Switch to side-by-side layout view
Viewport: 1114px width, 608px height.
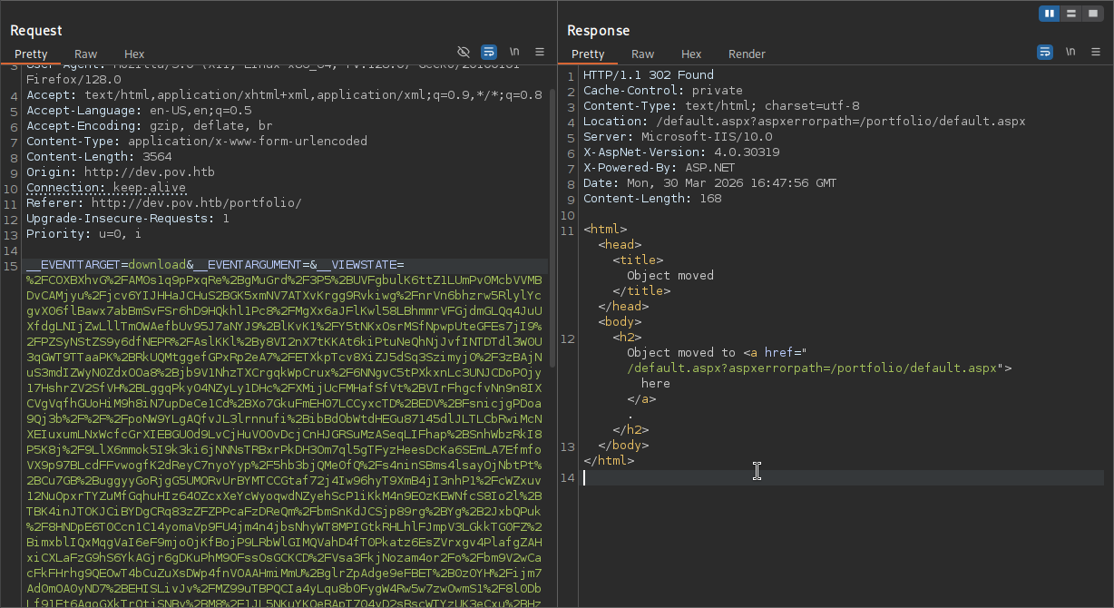(x=1050, y=14)
